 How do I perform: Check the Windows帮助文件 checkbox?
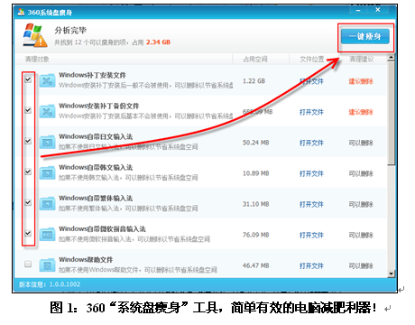click(28, 264)
